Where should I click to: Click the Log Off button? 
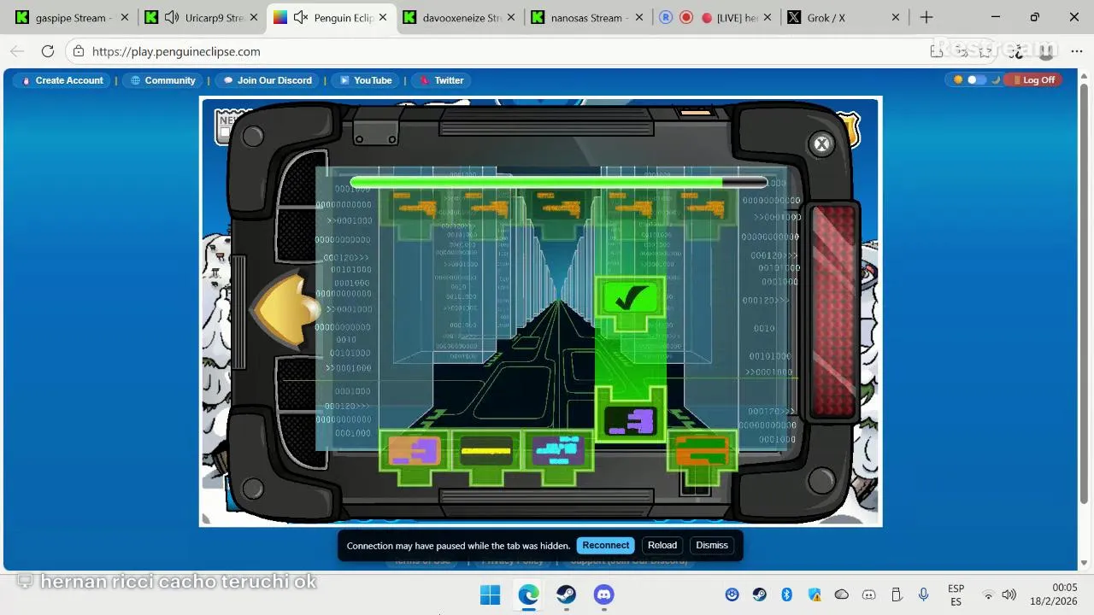pos(1032,80)
